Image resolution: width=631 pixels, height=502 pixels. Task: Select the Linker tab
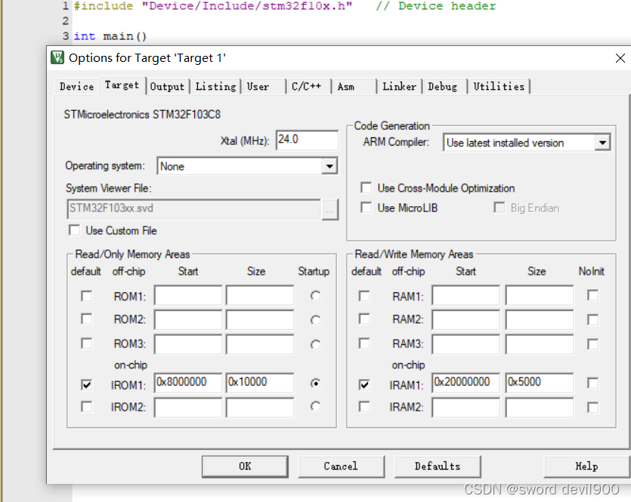pos(399,86)
